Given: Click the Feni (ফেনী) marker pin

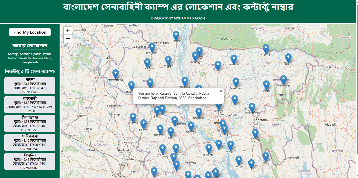Looking at the screenshot, I should pos(265,157).
